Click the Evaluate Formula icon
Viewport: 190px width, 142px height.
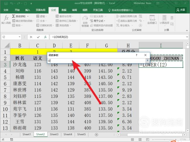pyautogui.click(x=140, y=25)
